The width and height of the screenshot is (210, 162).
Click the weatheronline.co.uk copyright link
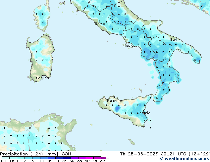point(184,159)
